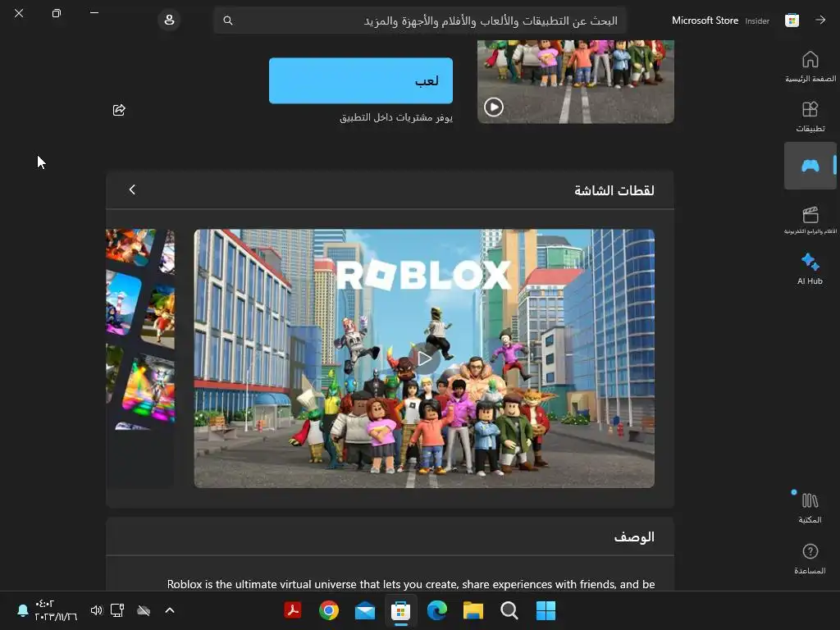The width and height of the screenshot is (840, 630).
Task: Open notifications via the bell icon
Action: tap(22, 610)
